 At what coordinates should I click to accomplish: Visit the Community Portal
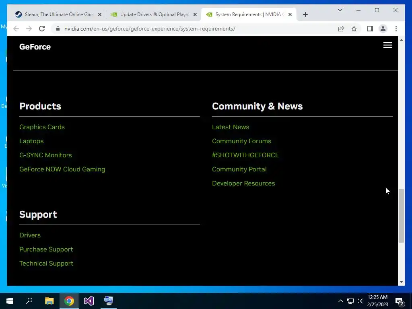pos(239,169)
